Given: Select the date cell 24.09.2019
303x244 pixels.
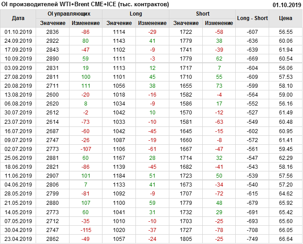Looking at the screenshot, I should click(x=18, y=41).
